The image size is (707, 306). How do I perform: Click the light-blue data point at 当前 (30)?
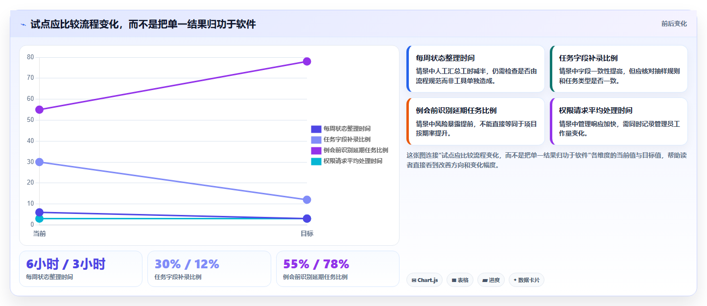[40, 162]
